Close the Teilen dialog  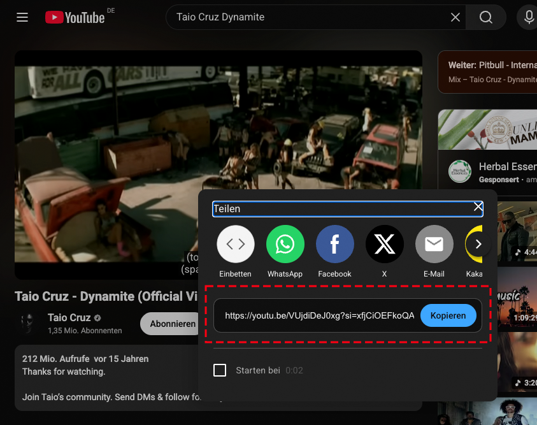point(478,207)
